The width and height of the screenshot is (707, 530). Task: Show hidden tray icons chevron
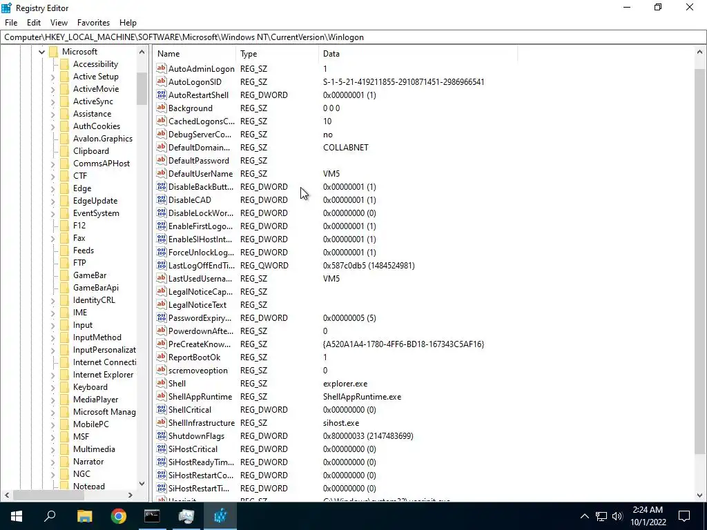coord(584,516)
